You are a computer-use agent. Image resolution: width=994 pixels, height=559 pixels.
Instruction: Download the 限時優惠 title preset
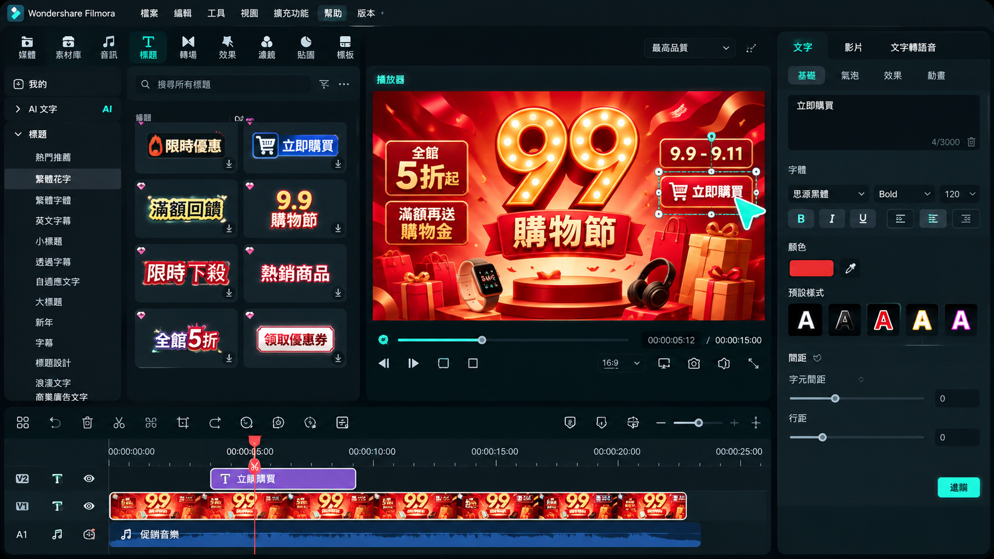[x=229, y=163]
